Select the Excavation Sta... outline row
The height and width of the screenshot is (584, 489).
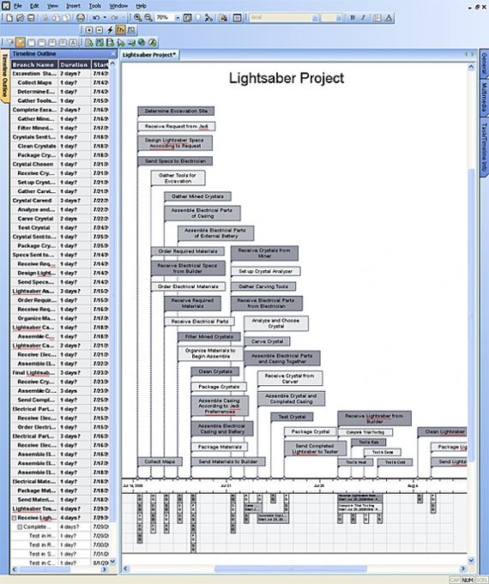point(60,74)
